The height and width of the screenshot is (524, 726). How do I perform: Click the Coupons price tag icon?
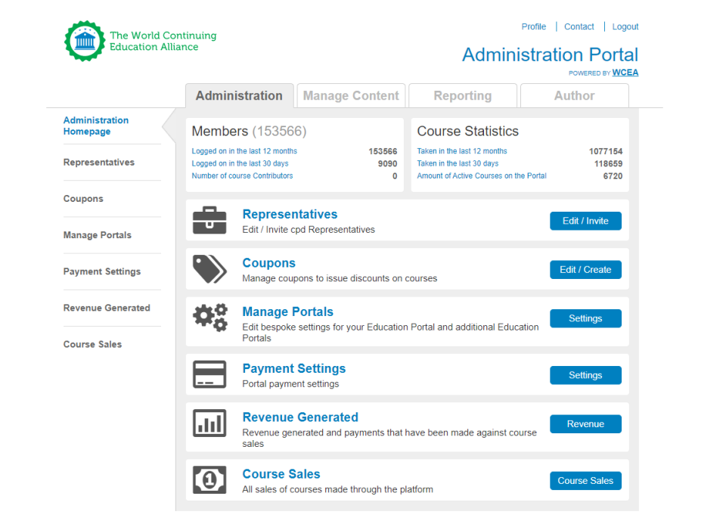point(209,269)
